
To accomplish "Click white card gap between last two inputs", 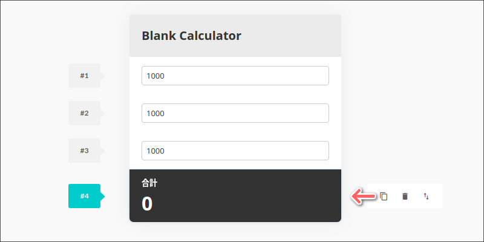I will 235,132.
